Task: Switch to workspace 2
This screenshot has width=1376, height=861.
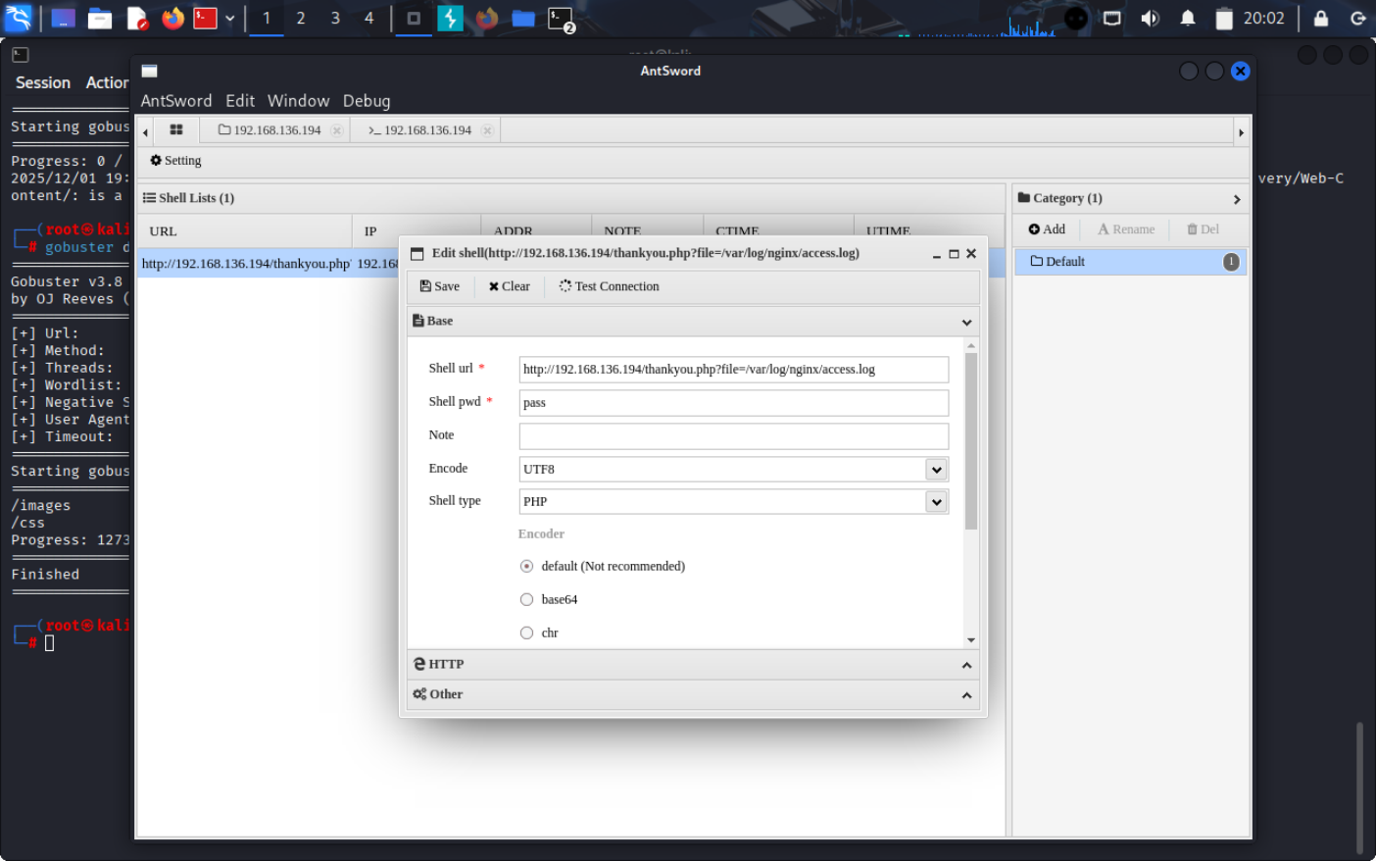Action: [301, 18]
